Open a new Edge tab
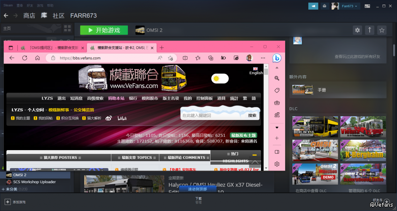The image size is (397, 211). point(161,48)
